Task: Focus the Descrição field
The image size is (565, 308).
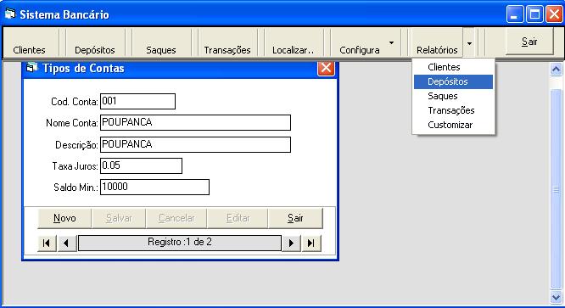Action: [x=195, y=144]
